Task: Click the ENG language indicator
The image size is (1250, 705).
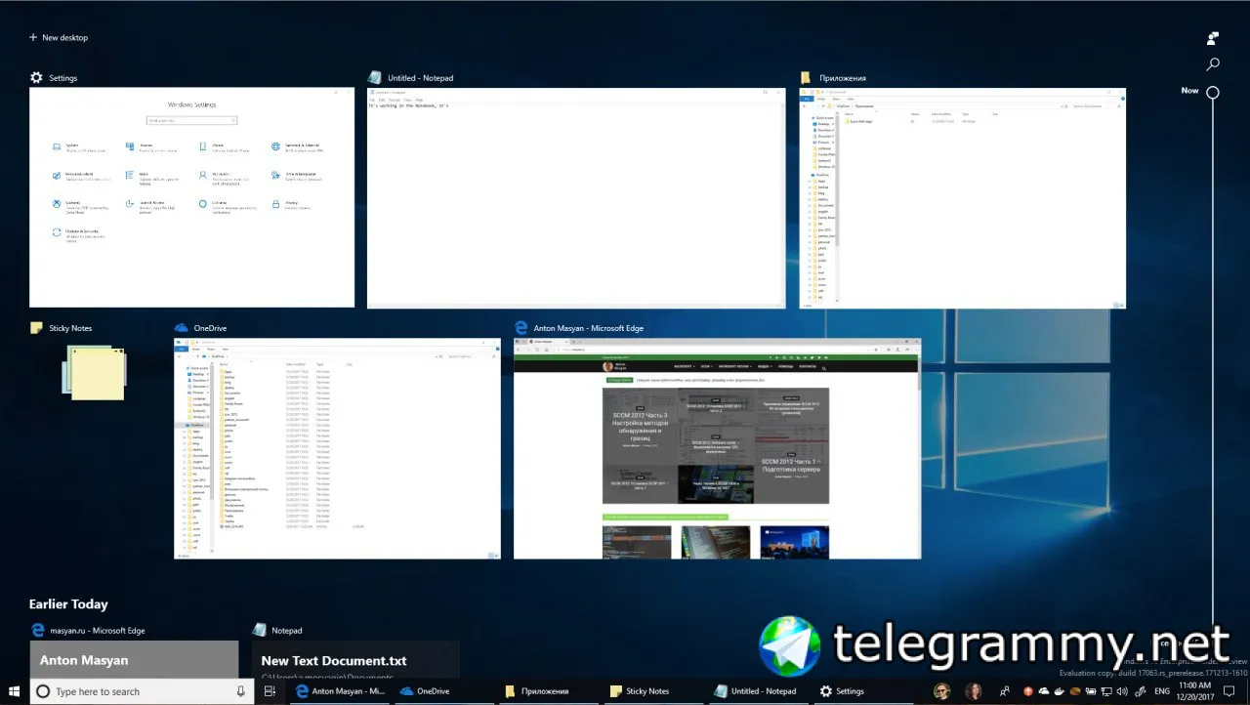Action: (1164, 691)
